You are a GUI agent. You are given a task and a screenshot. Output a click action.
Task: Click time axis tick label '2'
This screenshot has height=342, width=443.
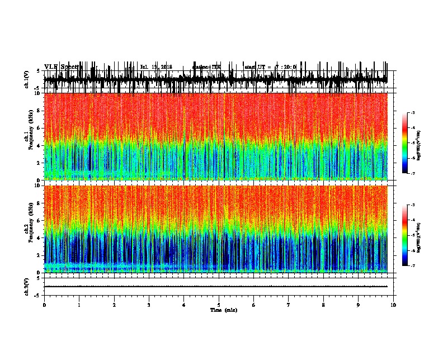114,305
